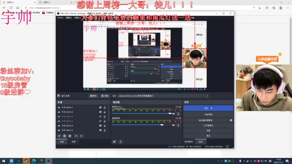
Task: Show the 文本 (GDI+) 4 source
Action: pyautogui.click(x=100, y=121)
